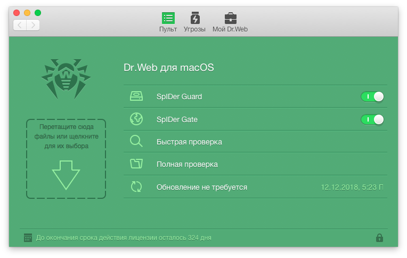407x258 pixels.
Task: Open the Угрозы threats icon
Action: click(195, 18)
